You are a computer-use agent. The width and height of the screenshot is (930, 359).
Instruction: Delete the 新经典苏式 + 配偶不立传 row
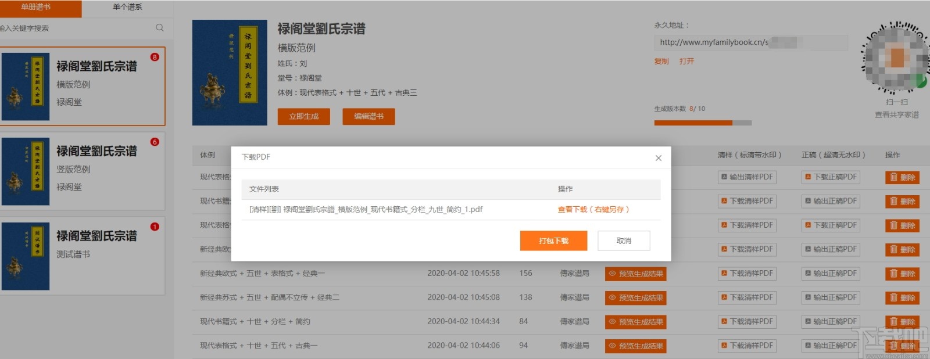click(902, 298)
